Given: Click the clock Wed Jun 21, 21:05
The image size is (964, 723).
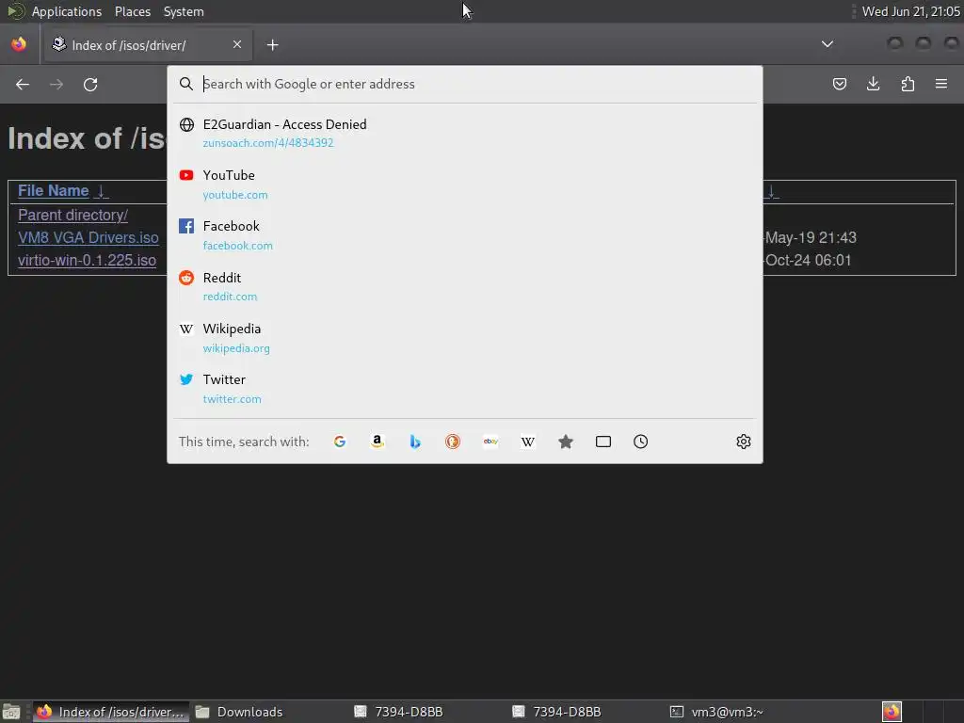Looking at the screenshot, I should (x=910, y=11).
